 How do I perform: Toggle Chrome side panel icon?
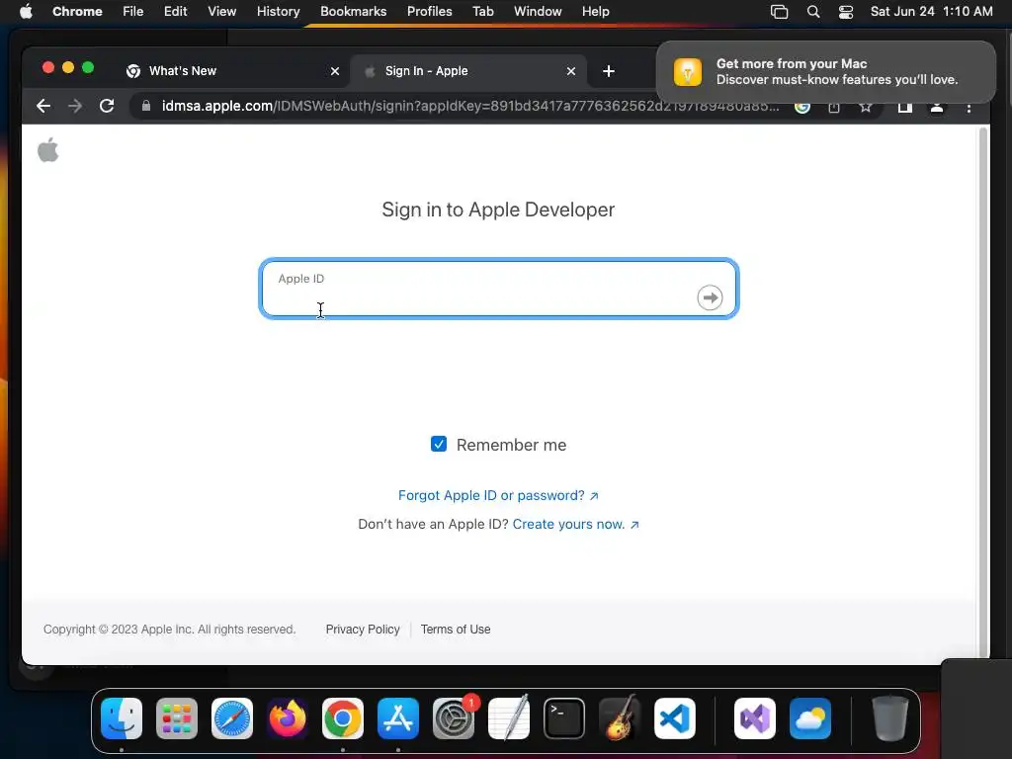point(905,108)
